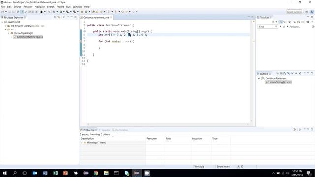Collapse the JavaProject tree node
The height and width of the screenshot is (177, 315).
click(2, 22)
